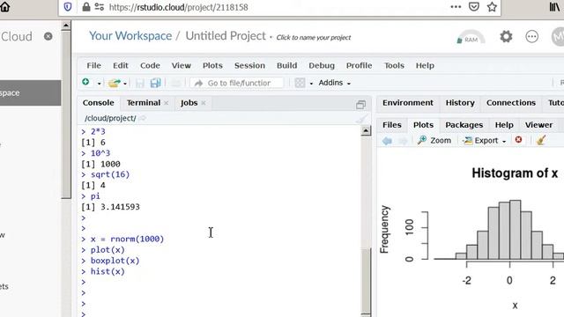This screenshot has width=564, height=317.
Task: Click to name the Untitled Project
Action: pyautogui.click(x=314, y=37)
